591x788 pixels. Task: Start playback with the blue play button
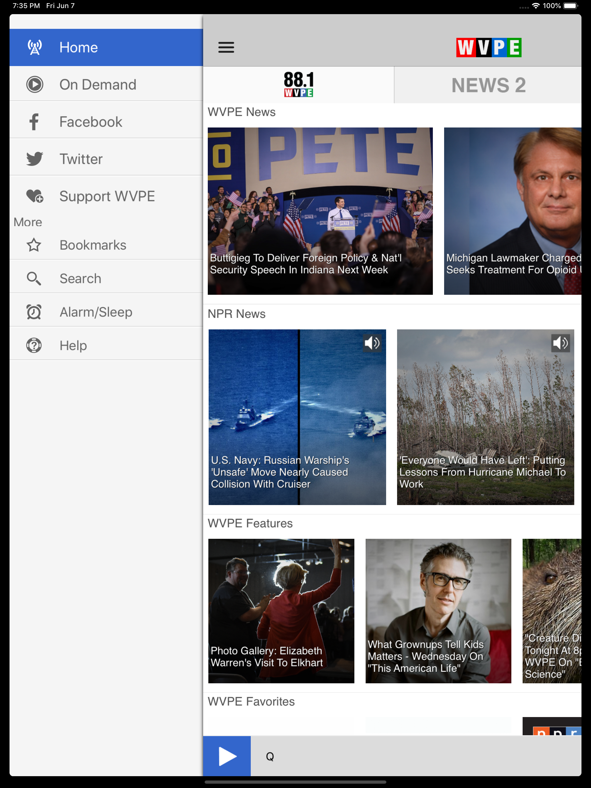tap(227, 756)
